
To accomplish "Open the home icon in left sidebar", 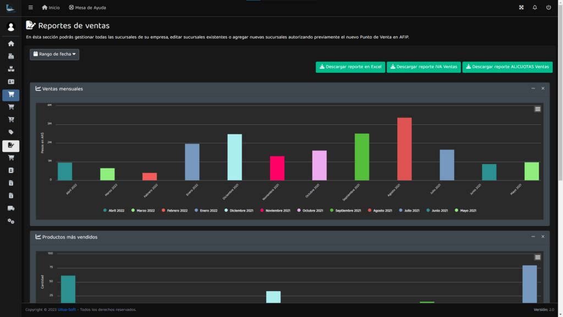I will pos(10,43).
